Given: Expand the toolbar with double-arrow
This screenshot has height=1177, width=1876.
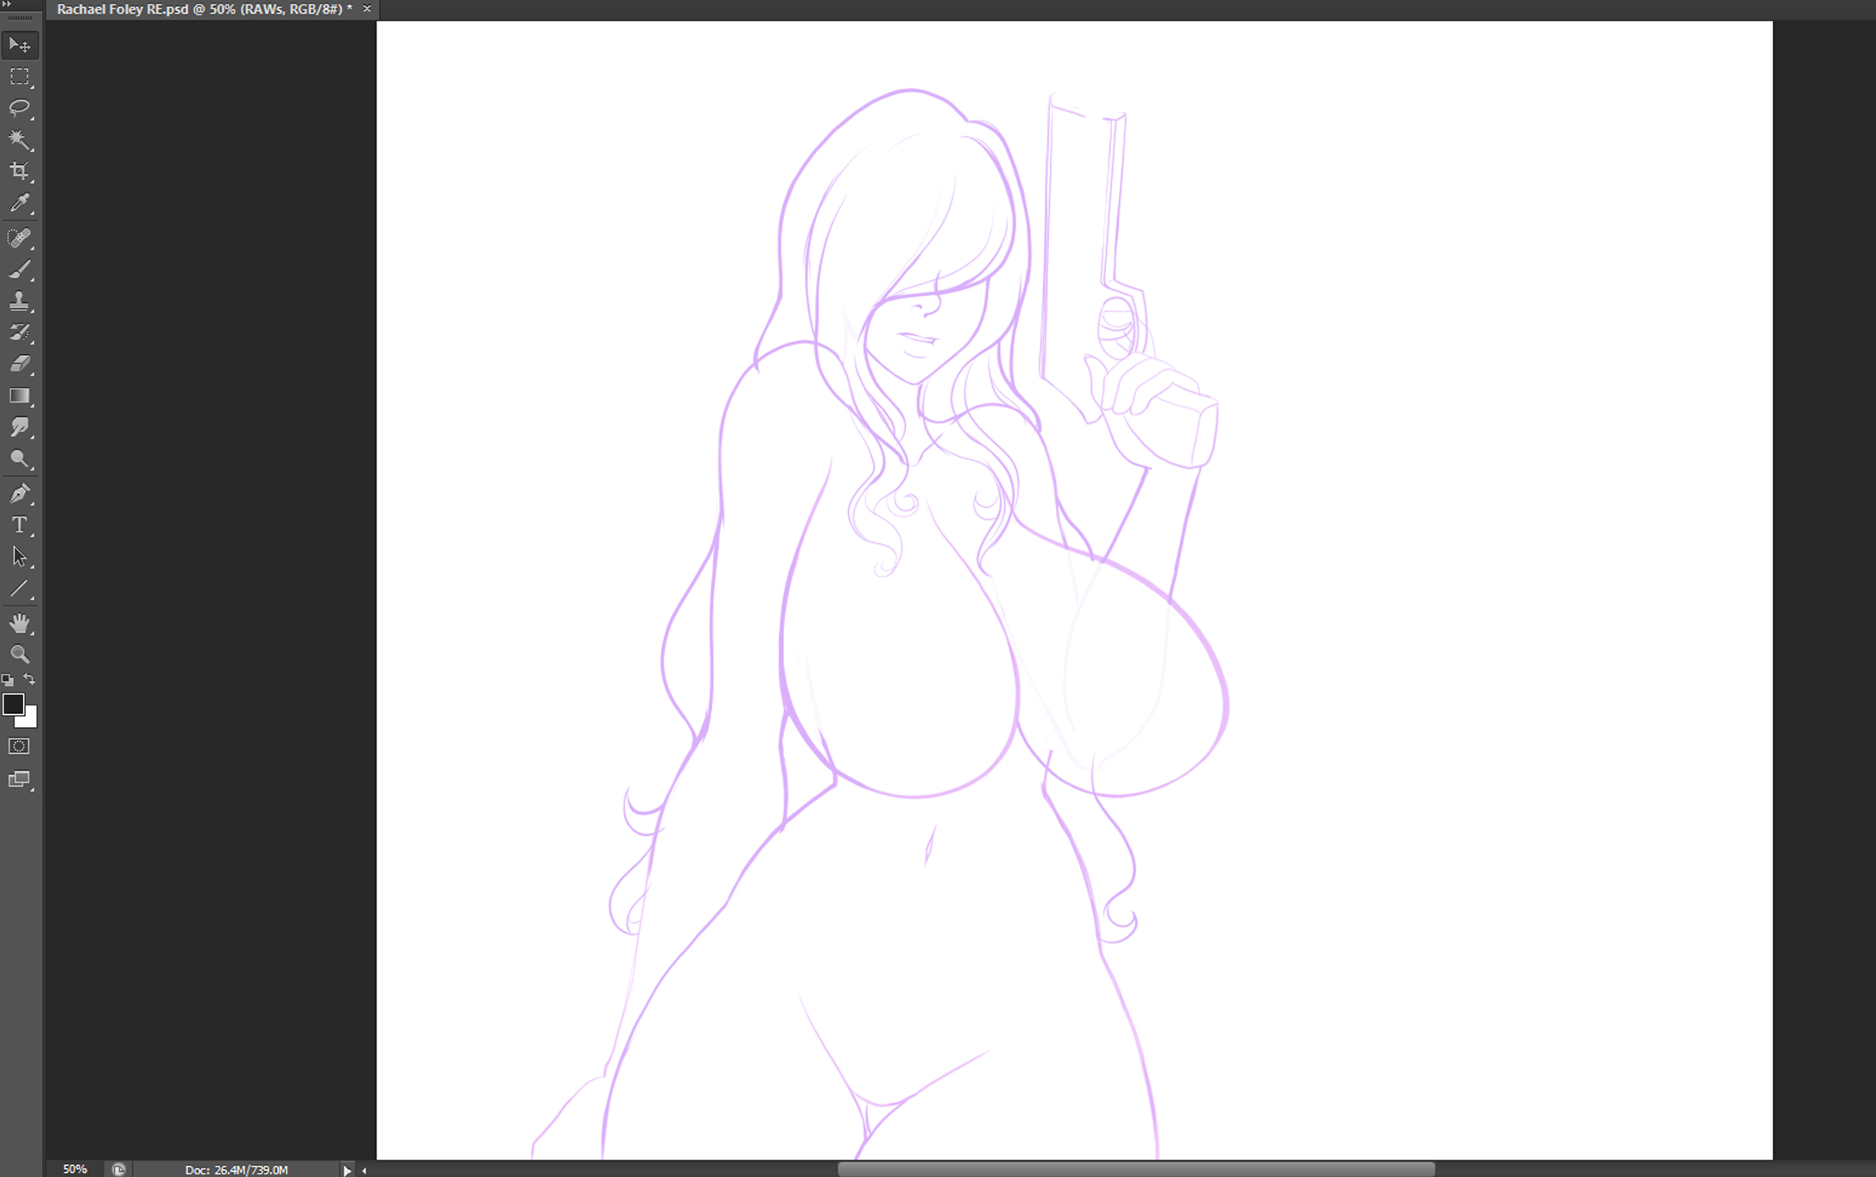Looking at the screenshot, I should click(x=8, y=4).
